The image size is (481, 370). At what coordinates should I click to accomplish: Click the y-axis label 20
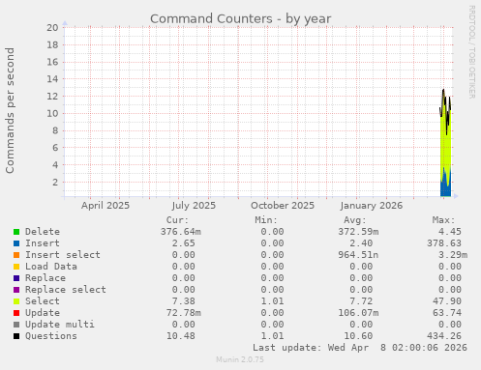[52, 27]
